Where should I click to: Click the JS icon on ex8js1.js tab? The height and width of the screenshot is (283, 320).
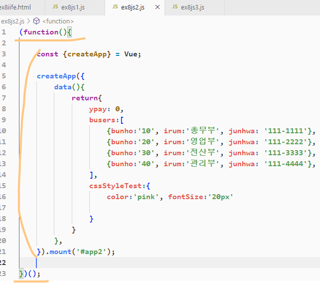pyautogui.click(x=55, y=7)
